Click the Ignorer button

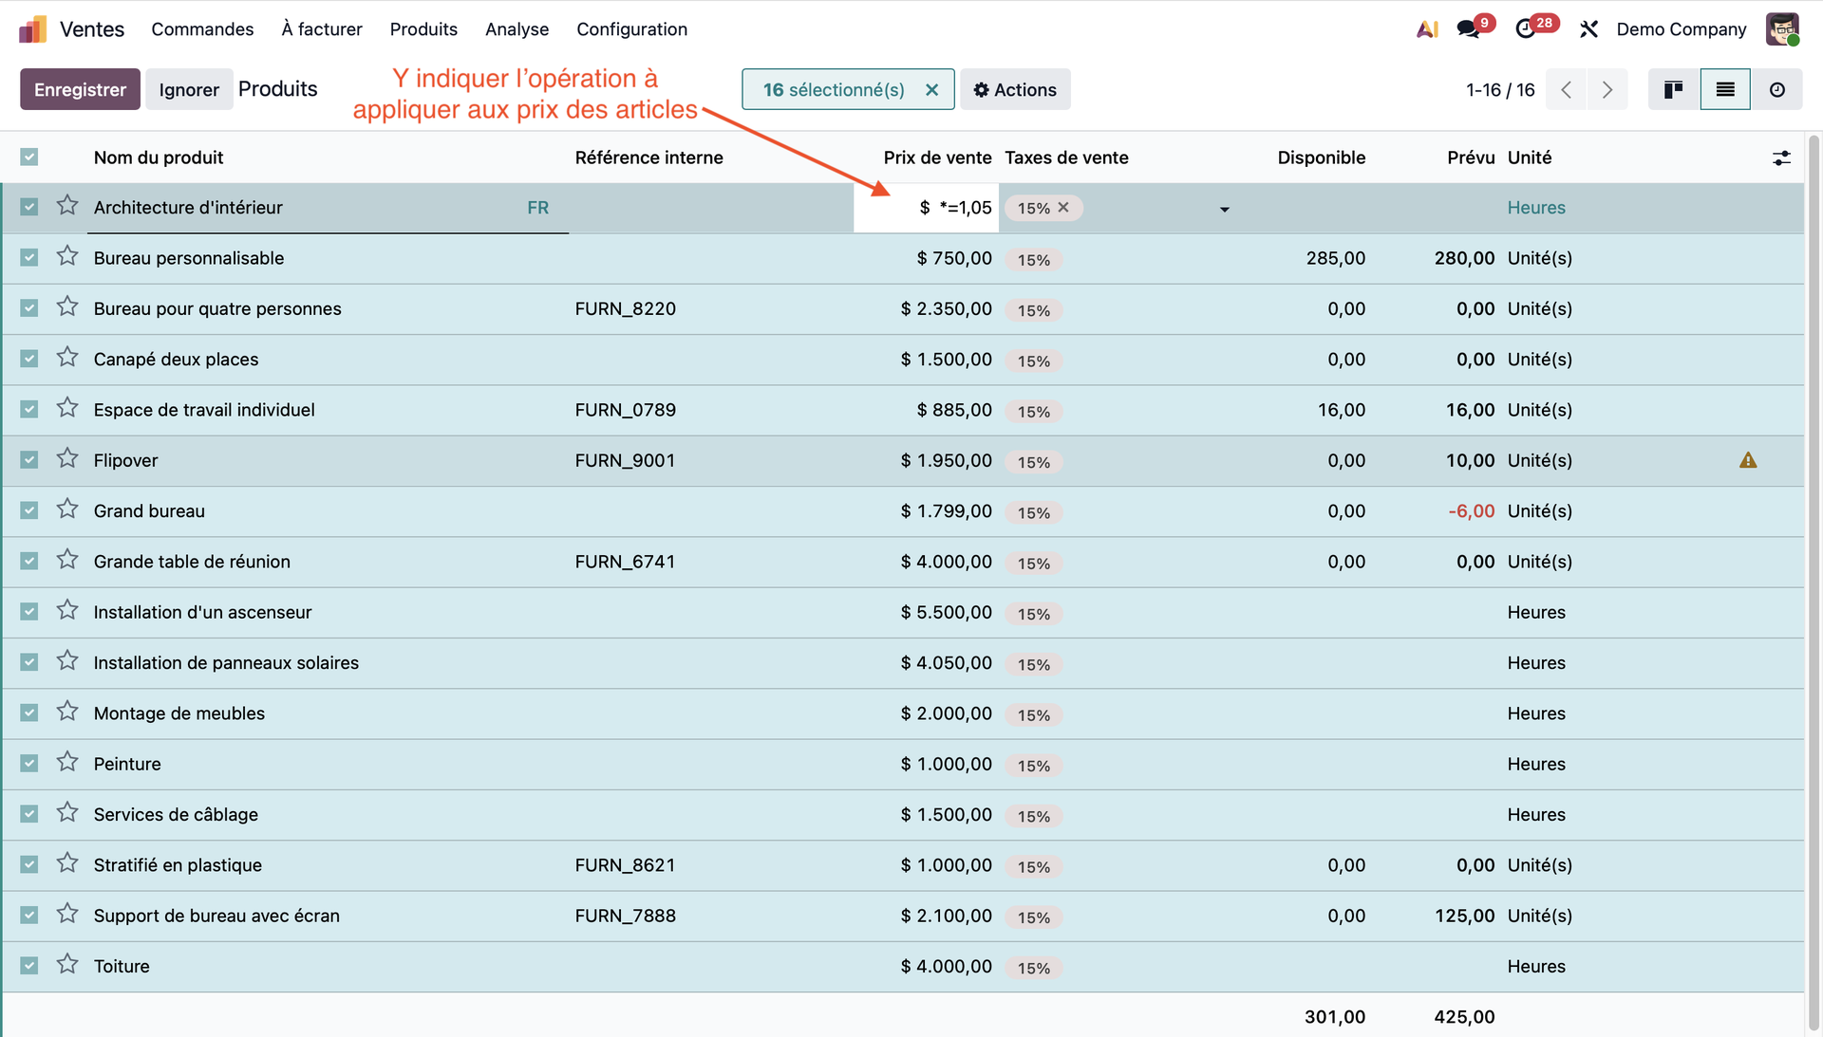[x=189, y=89]
